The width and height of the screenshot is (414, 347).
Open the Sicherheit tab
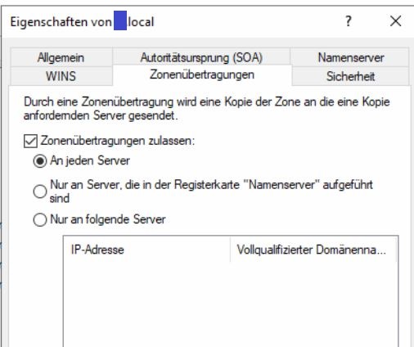coord(350,76)
